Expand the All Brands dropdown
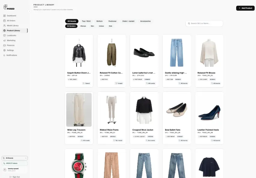The width and height of the screenshot is (256, 178). click(15, 158)
